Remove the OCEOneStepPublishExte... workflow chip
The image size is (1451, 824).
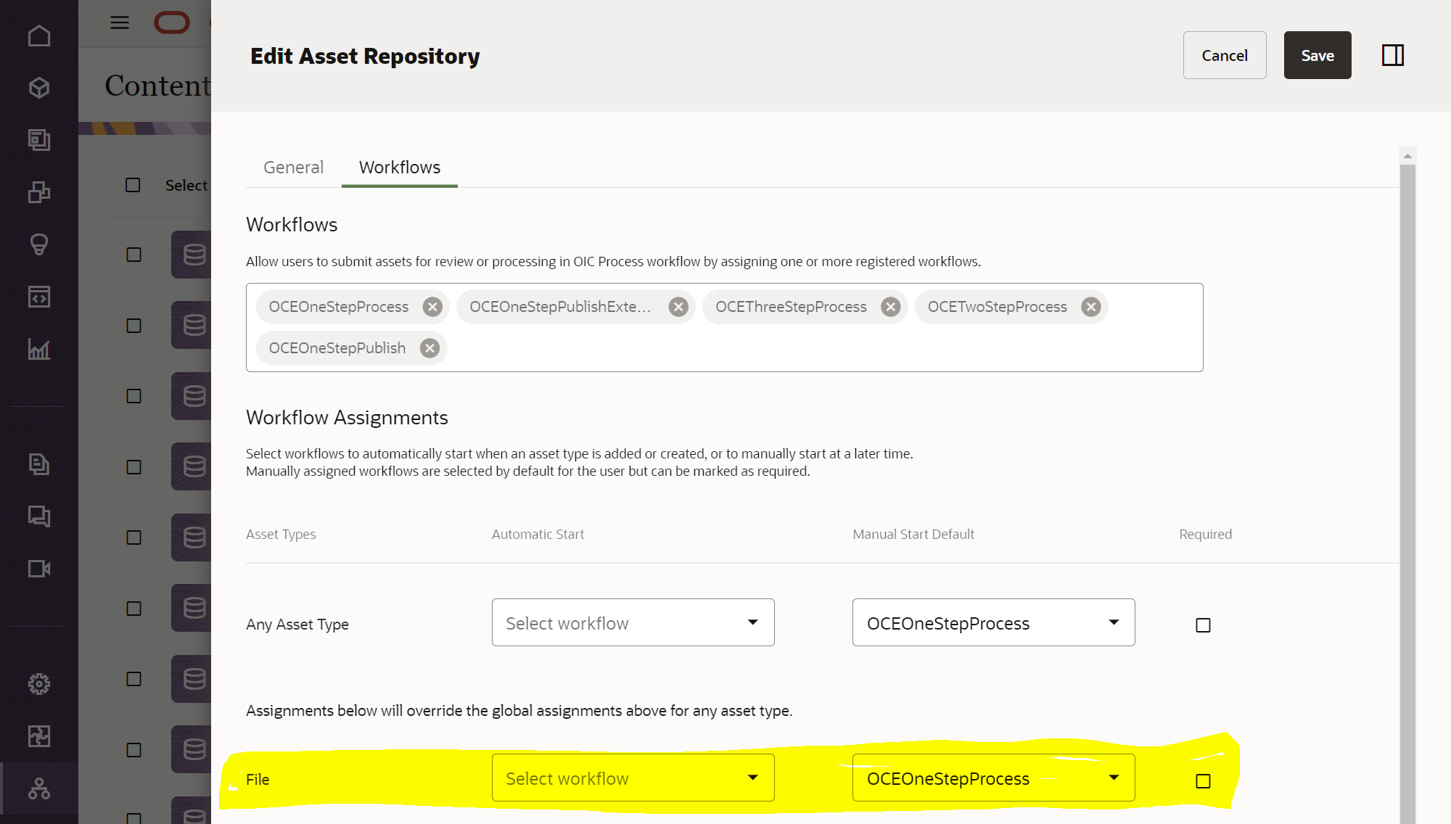coord(678,307)
